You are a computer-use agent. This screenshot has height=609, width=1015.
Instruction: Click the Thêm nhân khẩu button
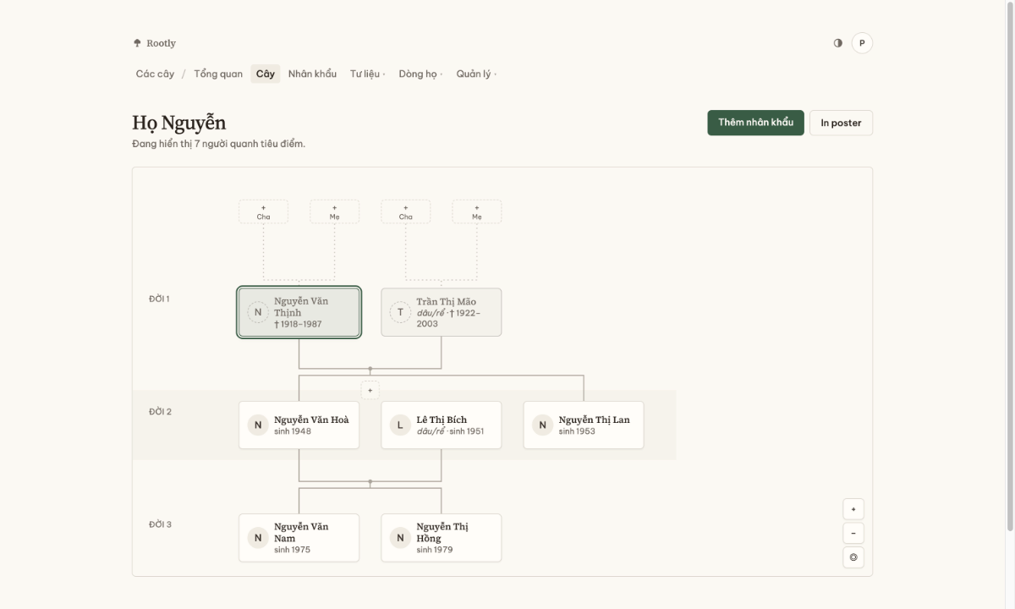tap(755, 123)
